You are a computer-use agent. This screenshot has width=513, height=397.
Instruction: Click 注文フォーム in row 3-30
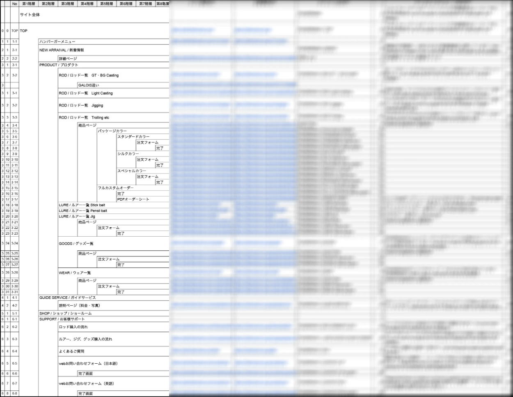click(133, 286)
